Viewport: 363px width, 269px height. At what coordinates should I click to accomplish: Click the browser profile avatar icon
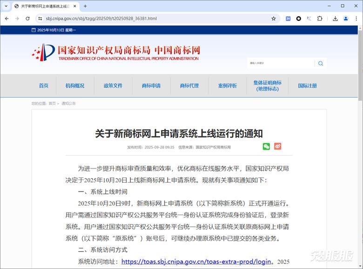coord(346,19)
